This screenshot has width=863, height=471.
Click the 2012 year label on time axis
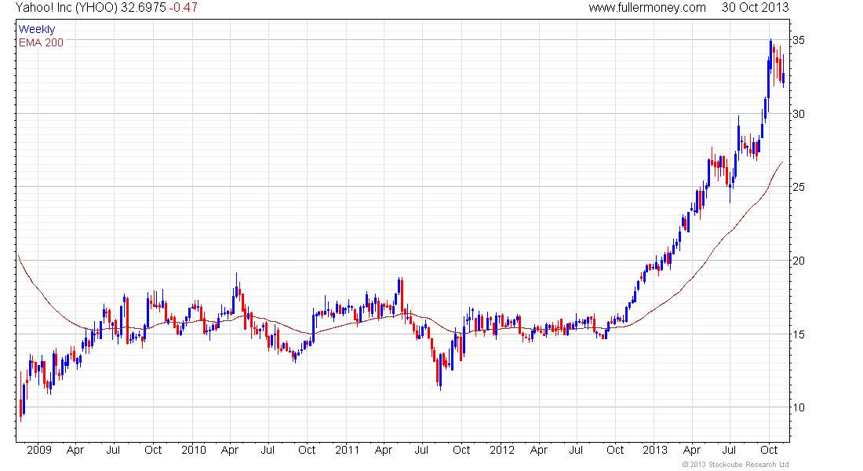tap(502, 450)
